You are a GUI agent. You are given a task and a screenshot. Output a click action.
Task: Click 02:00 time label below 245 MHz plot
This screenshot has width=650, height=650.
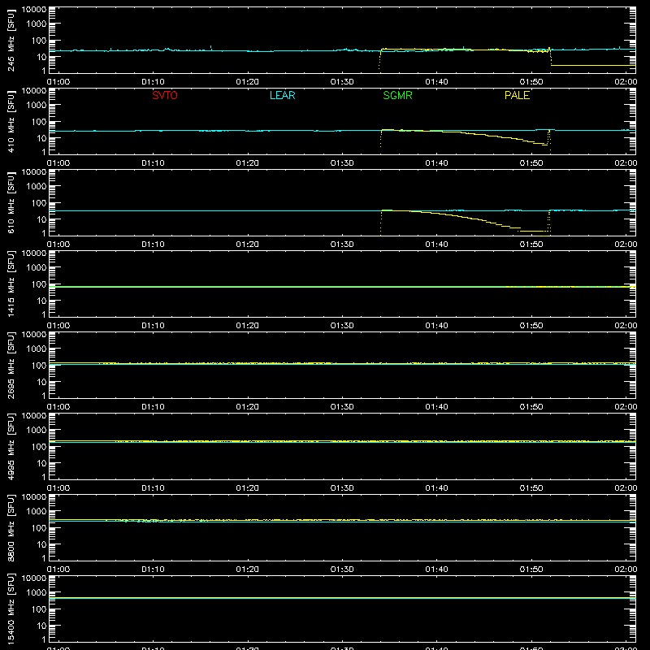tap(626, 82)
